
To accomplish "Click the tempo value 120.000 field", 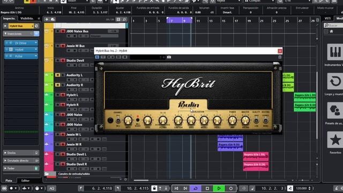I will (x=301, y=188).
